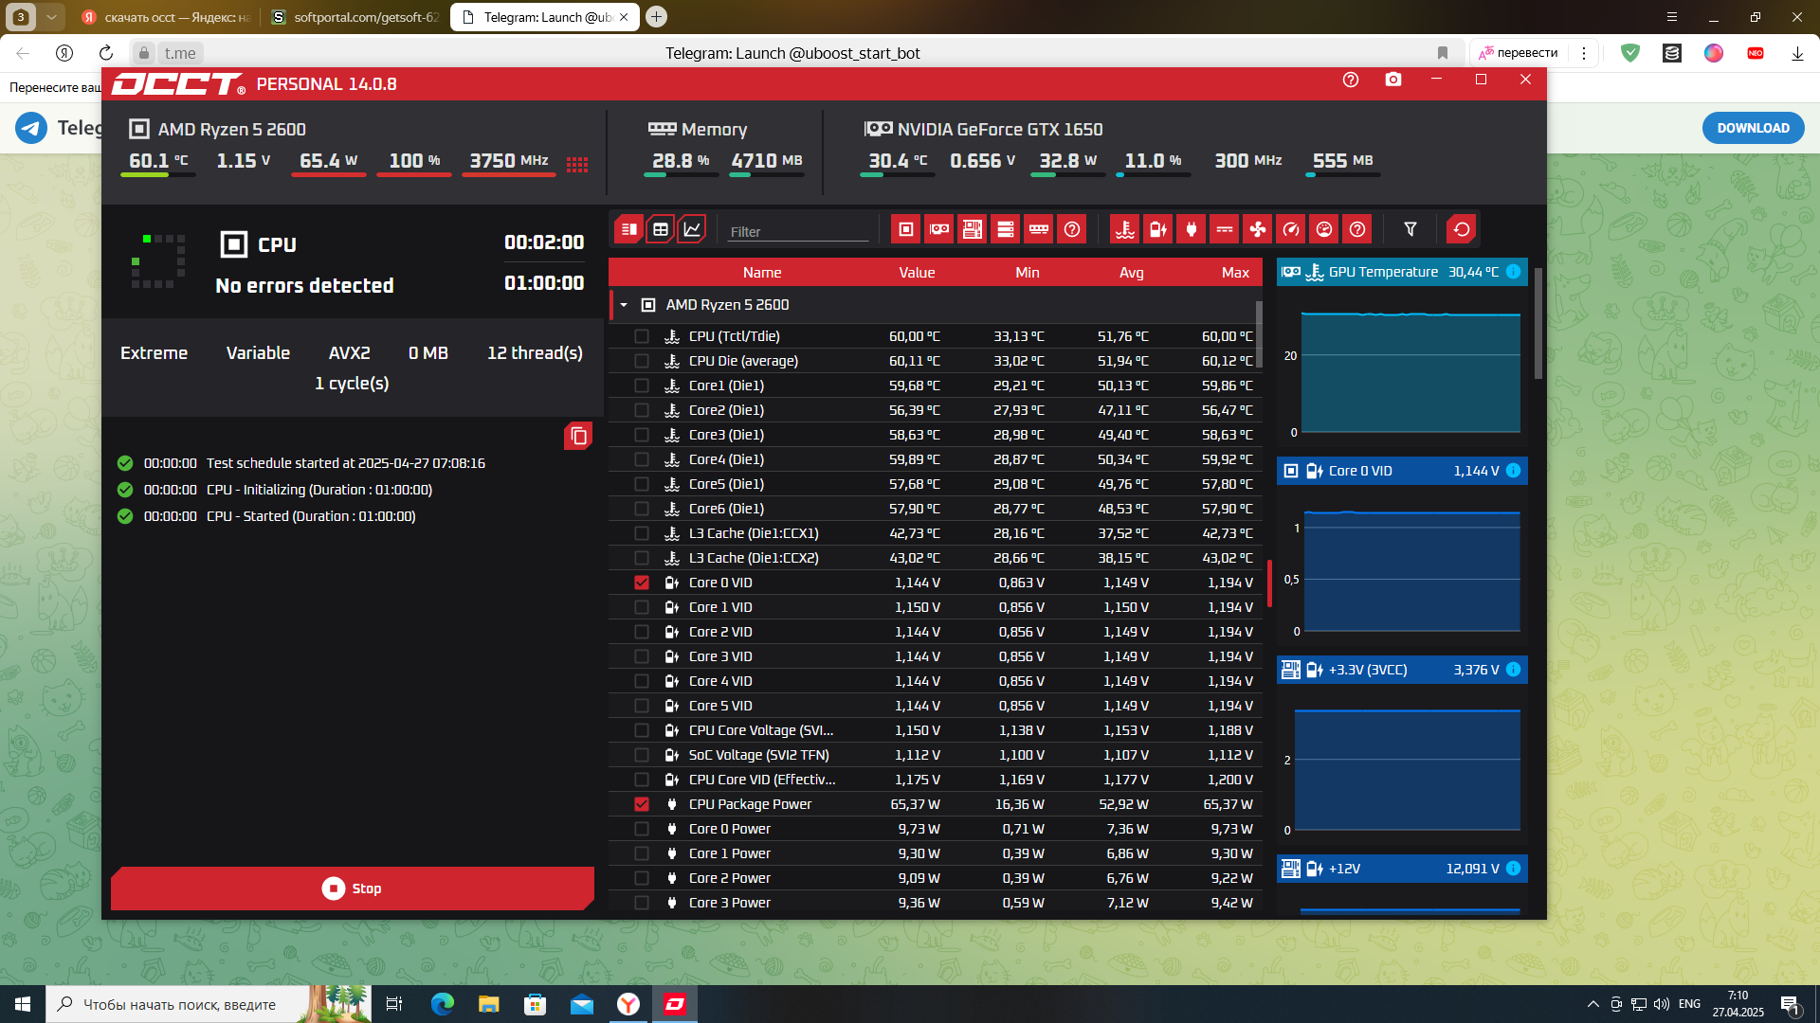Select Telegram Launch browser tab
The width and height of the screenshot is (1820, 1023).
(x=545, y=17)
